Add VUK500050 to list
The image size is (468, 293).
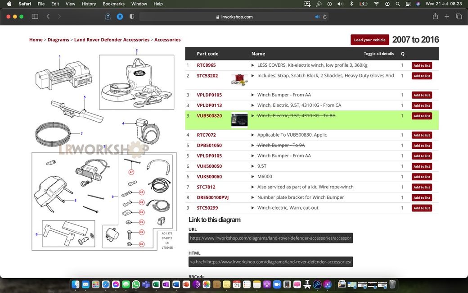point(422,166)
